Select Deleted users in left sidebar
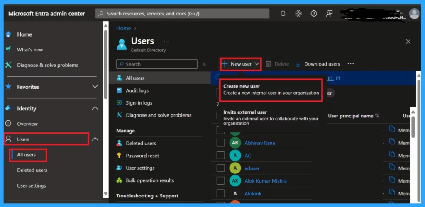Screen dimensions: 425x207 click(32, 170)
